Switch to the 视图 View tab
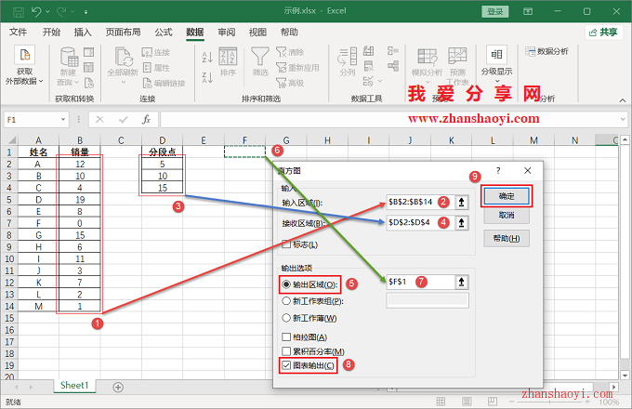 257,33
